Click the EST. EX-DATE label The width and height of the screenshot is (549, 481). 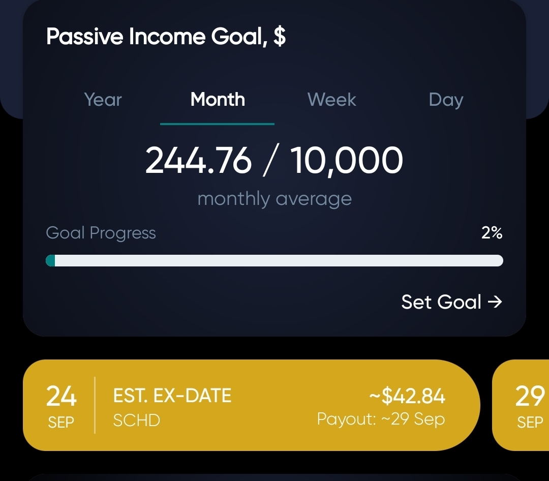point(172,396)
